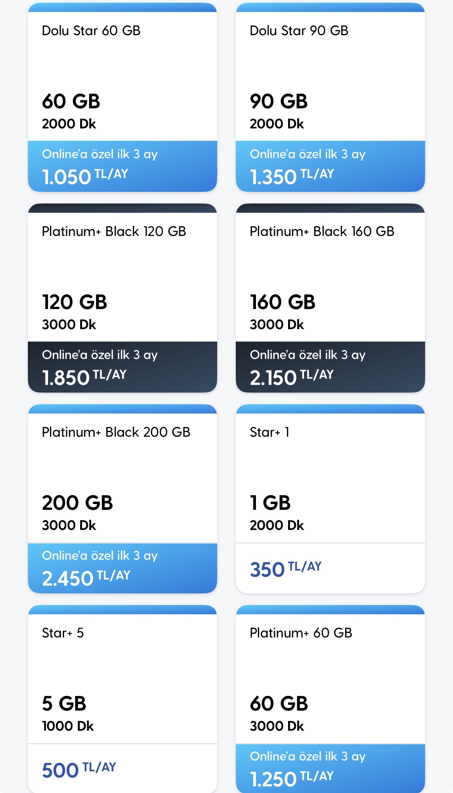Tap the 2.450 TL/AY price banner
The height and width of the screenshot is (793, 453).
click(122, 568)
